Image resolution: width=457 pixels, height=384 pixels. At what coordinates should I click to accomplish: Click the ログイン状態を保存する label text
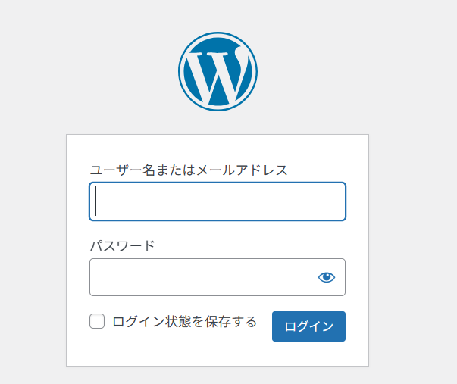(x=184, y=321)
